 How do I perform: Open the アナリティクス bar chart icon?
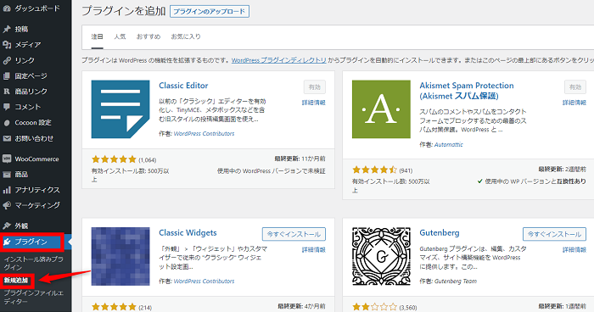[x=7, y=190]
